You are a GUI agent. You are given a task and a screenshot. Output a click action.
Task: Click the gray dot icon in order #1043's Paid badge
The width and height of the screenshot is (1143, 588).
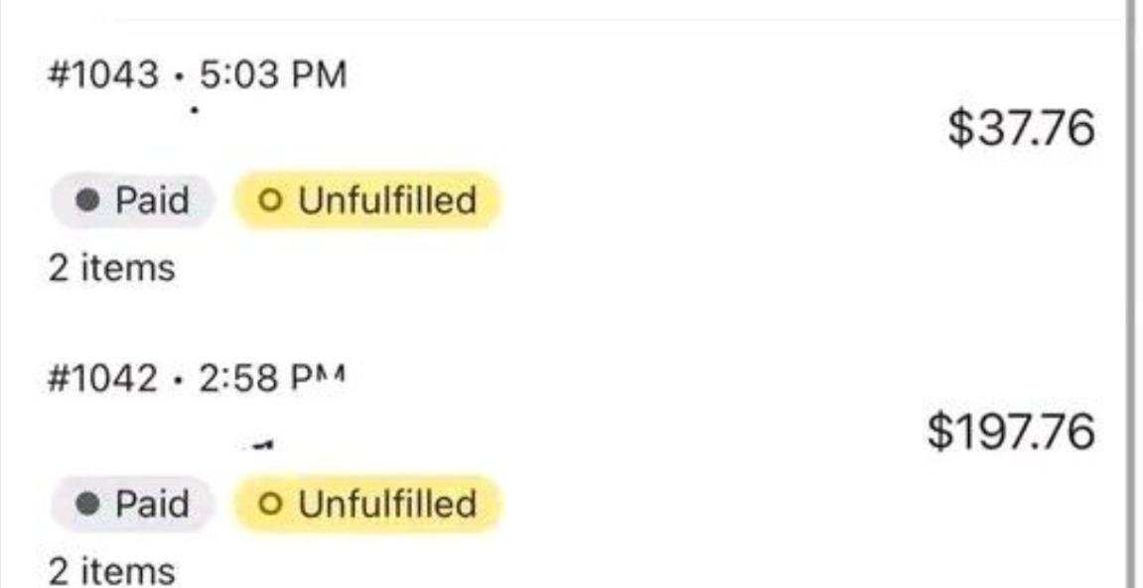tap(89, 201)
